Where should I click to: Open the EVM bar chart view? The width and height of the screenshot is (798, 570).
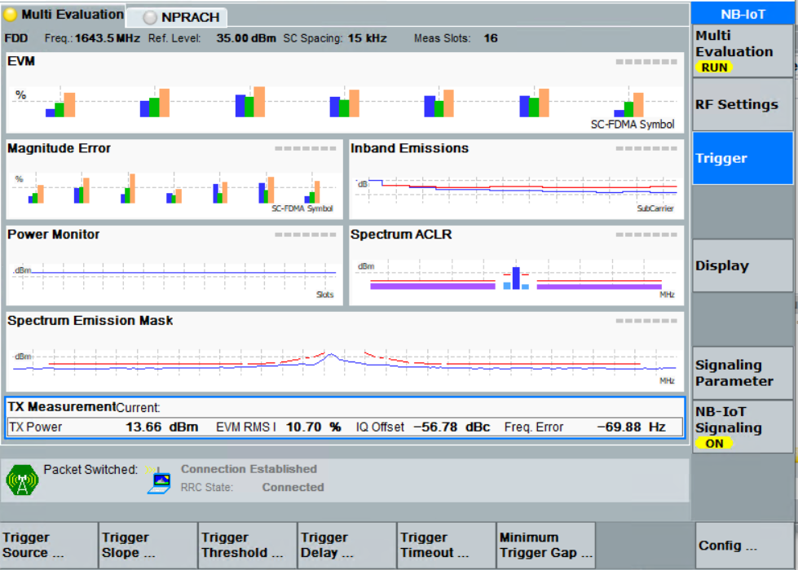coord(345,93)
